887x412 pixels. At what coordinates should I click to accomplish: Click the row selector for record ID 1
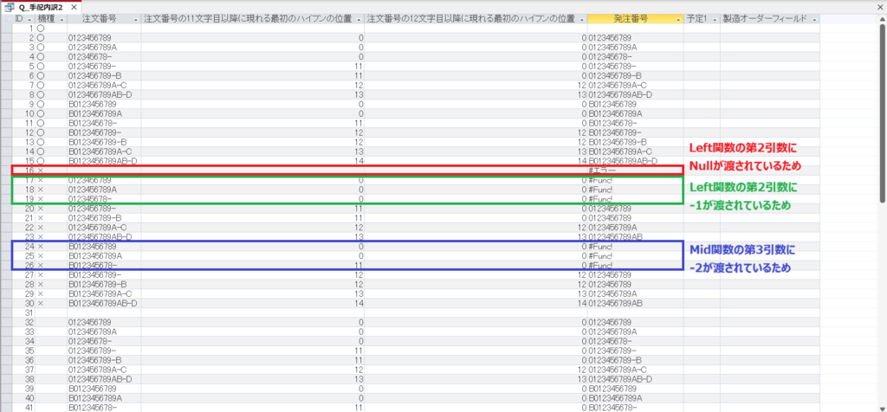[x=6, y=29]
